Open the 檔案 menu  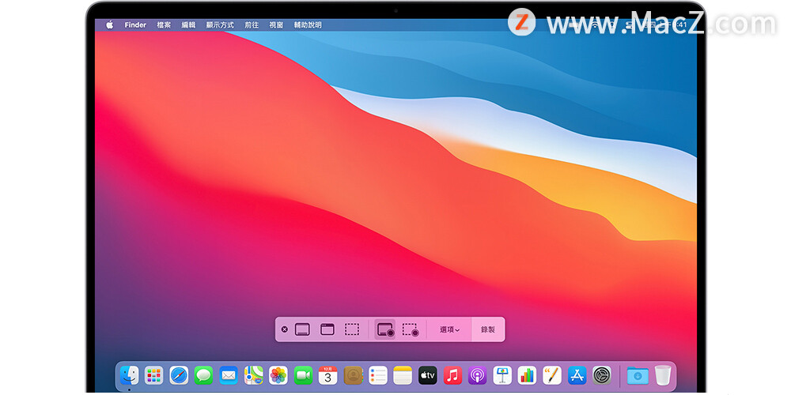(164, 24)
